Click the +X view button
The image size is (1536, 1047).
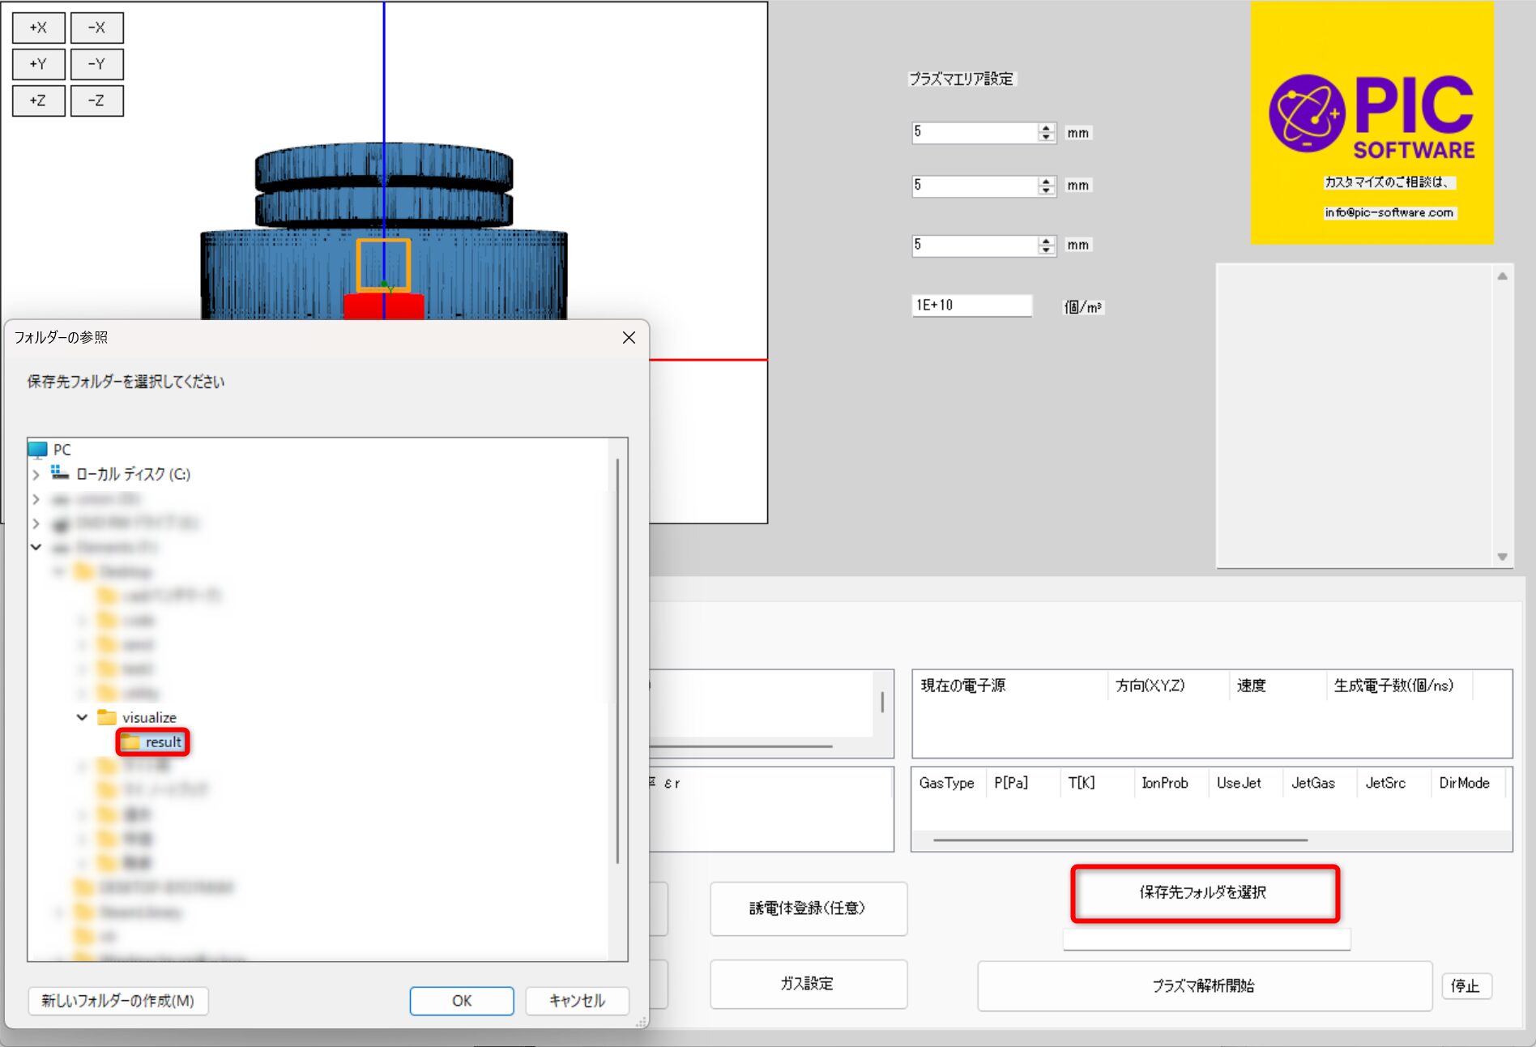click(x=38, y=28)
